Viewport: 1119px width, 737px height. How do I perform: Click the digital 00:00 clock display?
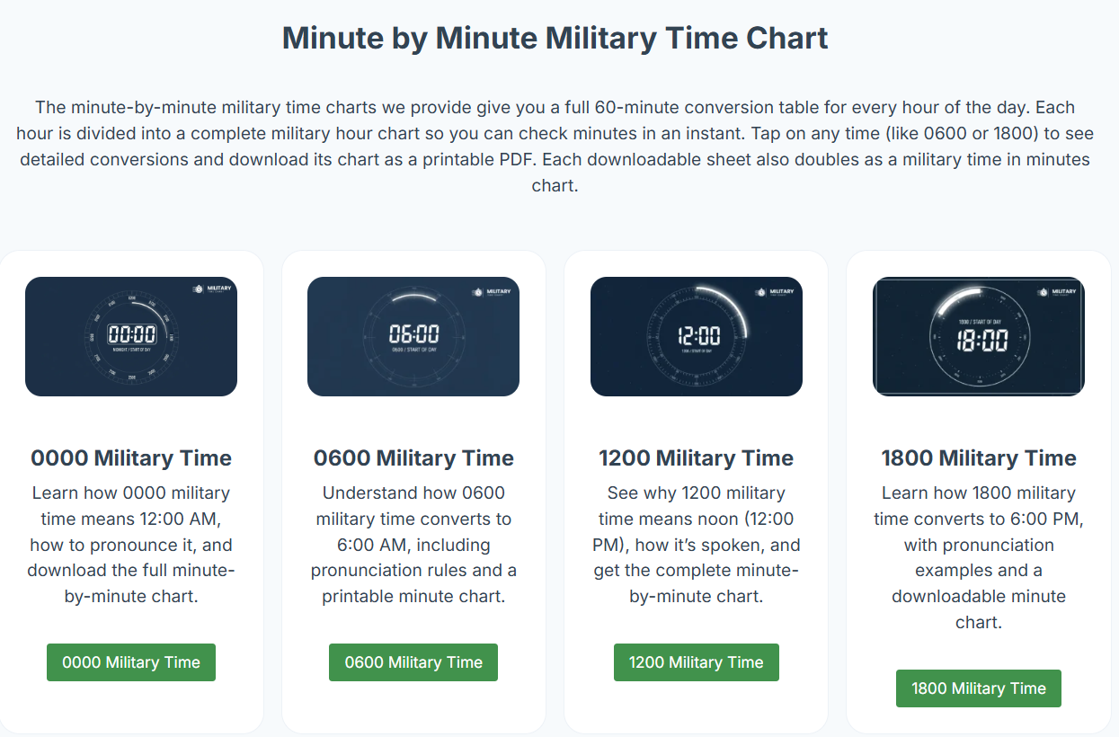(130, 333)
